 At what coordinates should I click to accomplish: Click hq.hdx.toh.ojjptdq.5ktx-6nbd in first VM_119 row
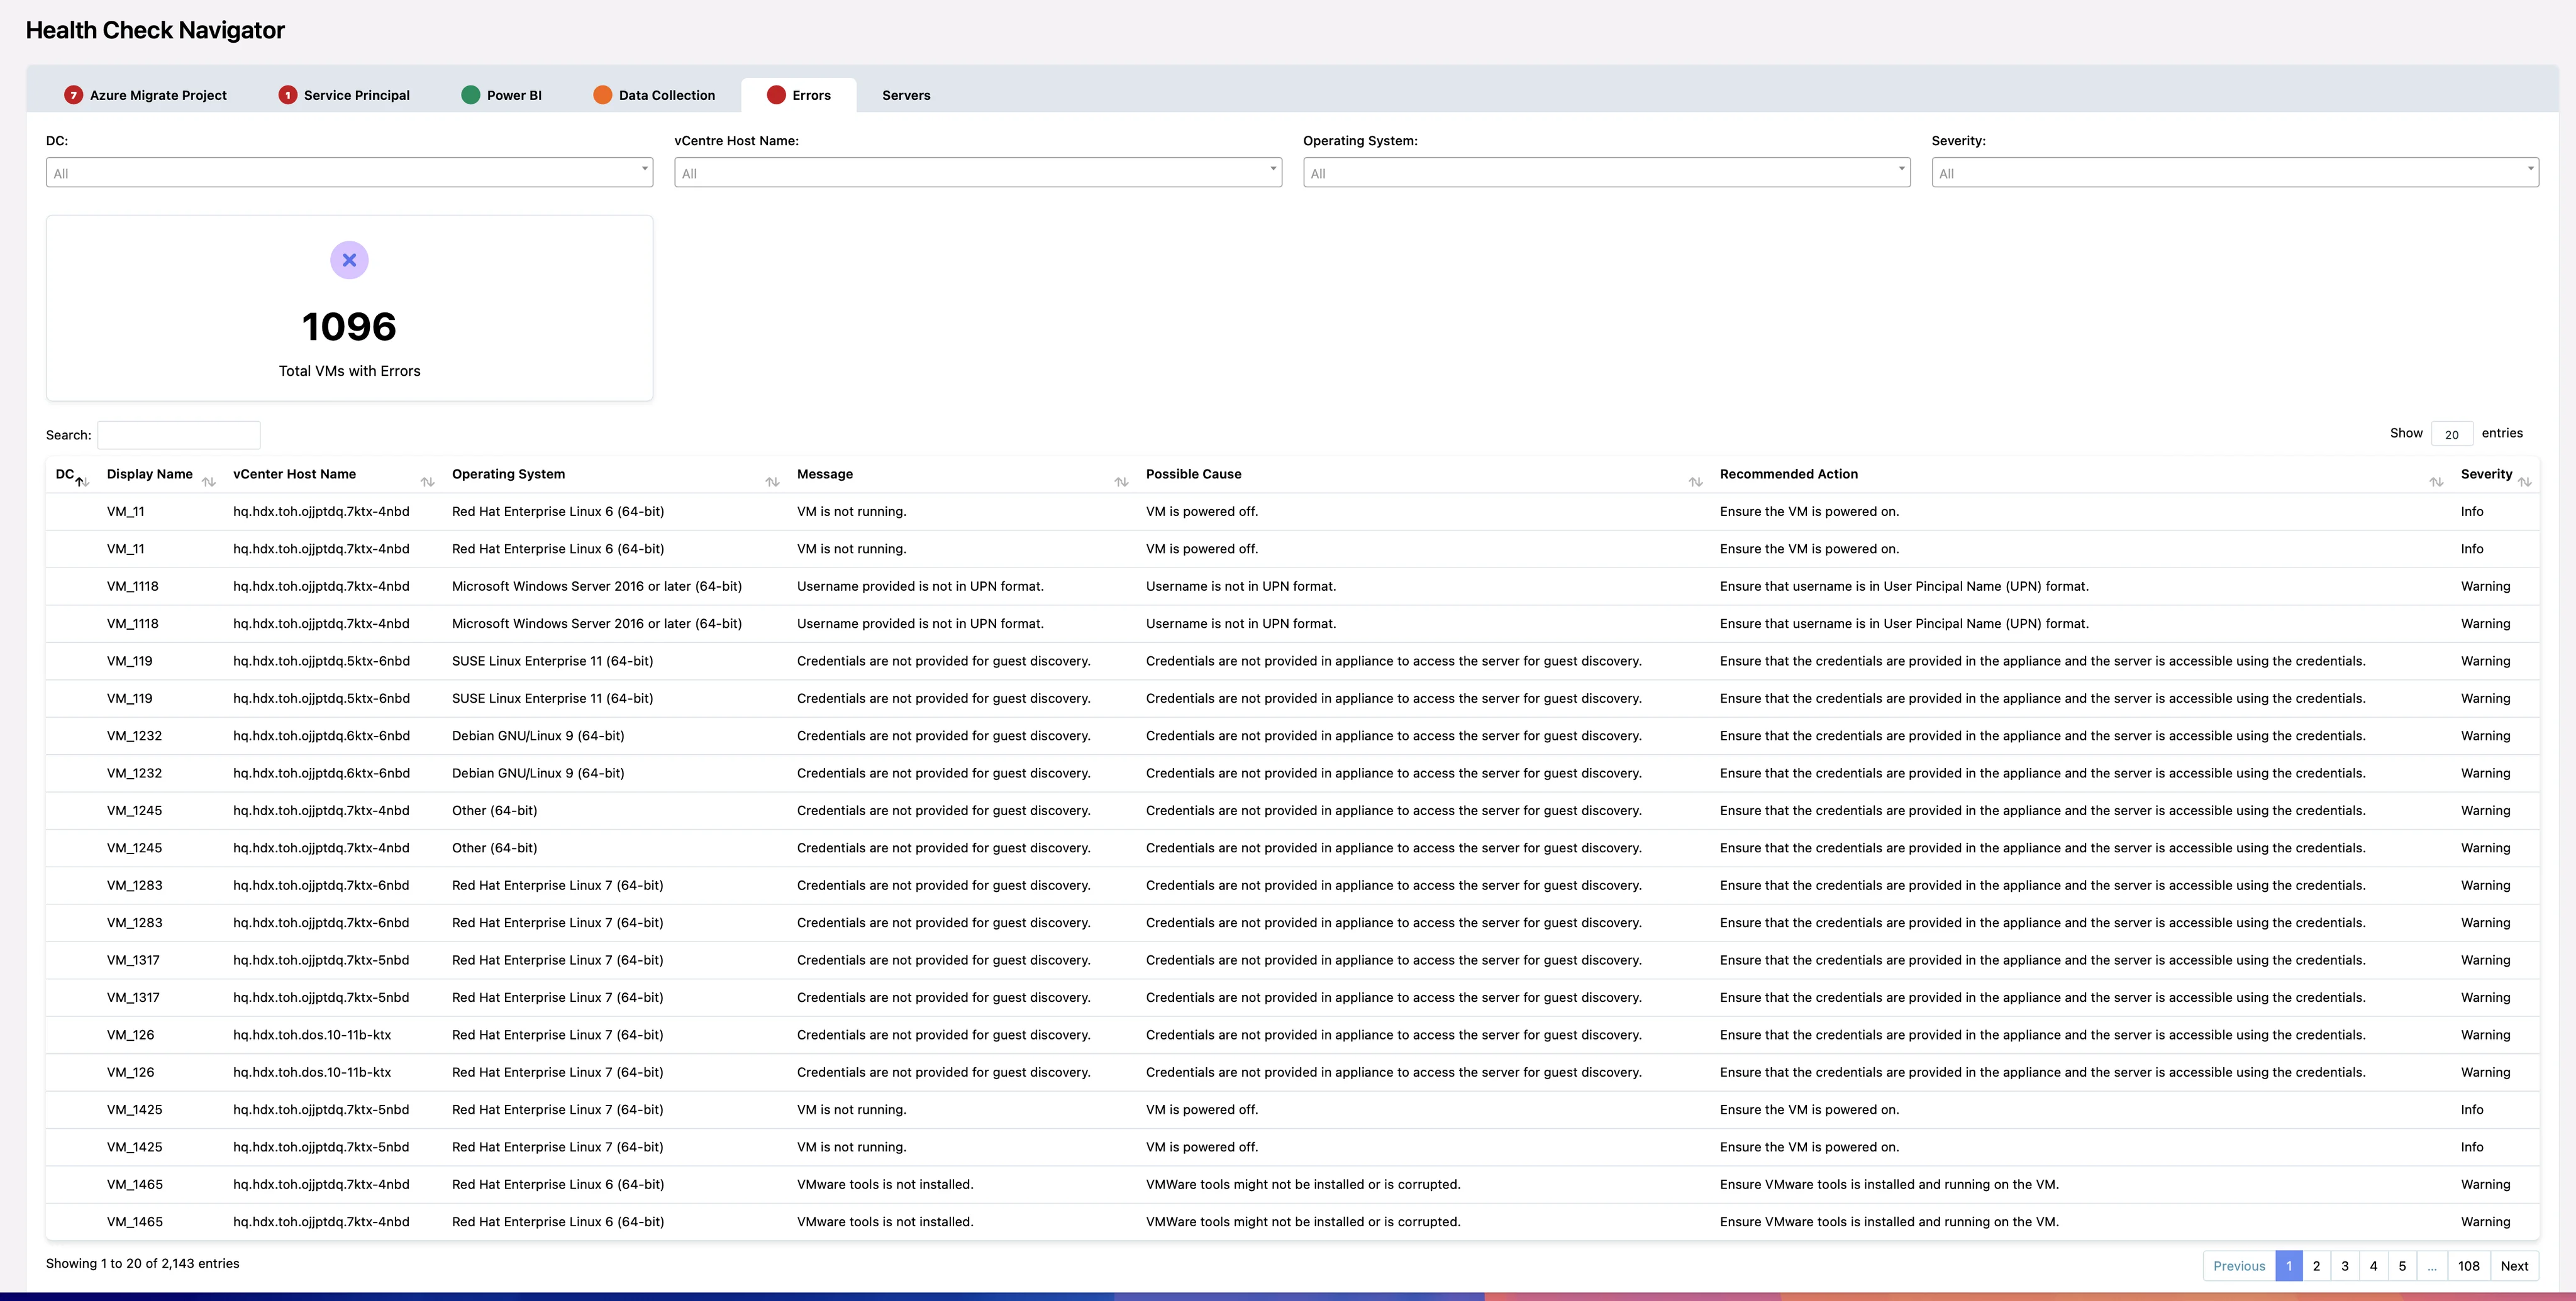pyautogui.click(x=321, y=661)
